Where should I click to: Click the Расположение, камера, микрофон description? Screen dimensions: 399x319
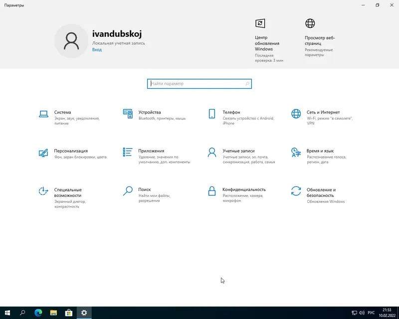tap(243, 198)
